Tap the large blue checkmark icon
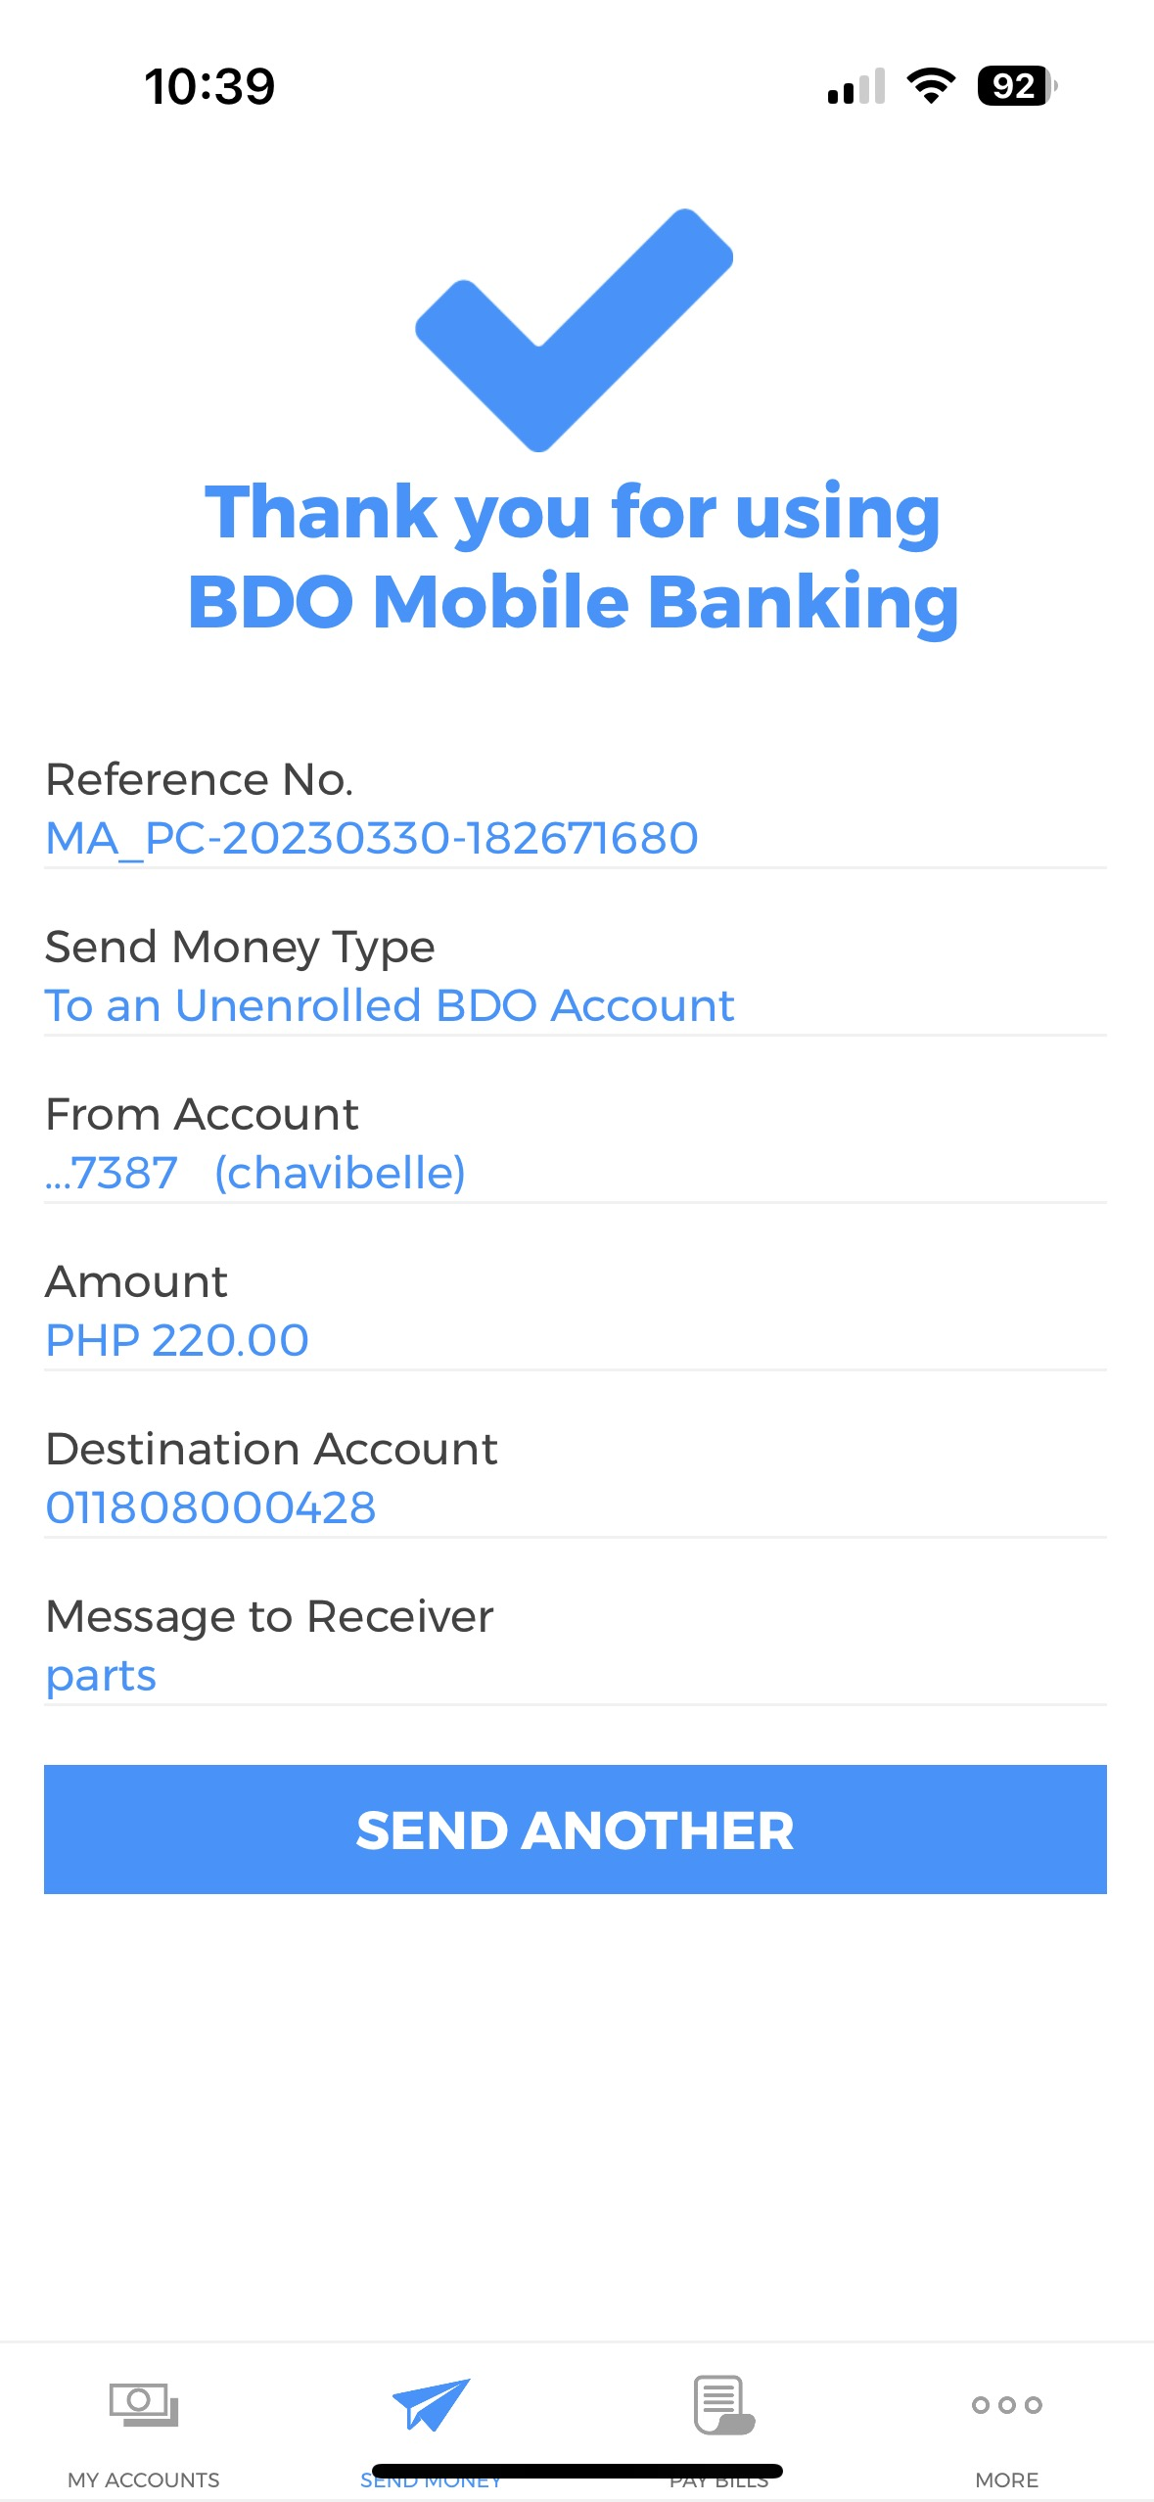This screenshot has width=1154, height=2502. tap(575, 330)
